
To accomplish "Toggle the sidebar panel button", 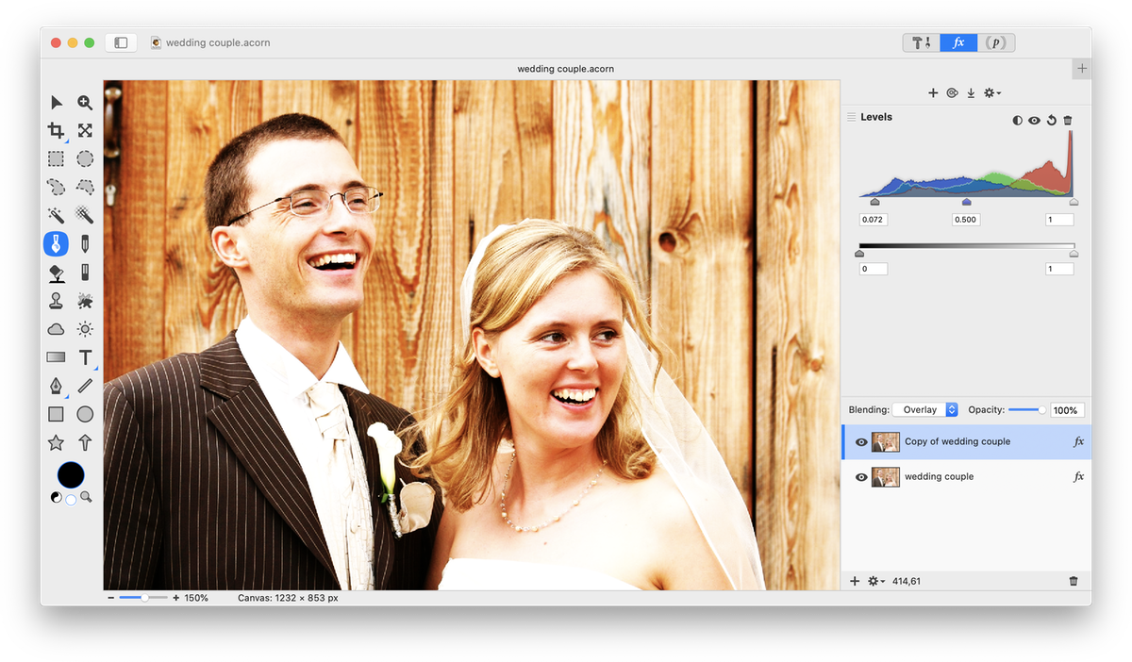I will click(x=121, y=42).
